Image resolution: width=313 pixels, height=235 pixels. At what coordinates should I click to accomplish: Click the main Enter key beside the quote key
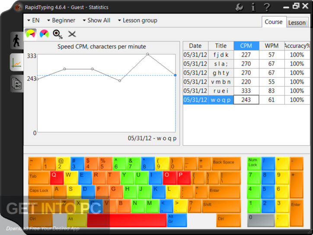pyautogui.click(x=224, y=192)
